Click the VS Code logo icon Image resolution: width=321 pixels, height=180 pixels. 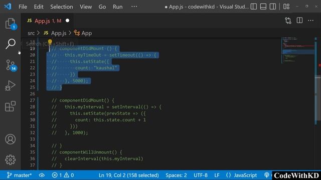[x=8, y=6]
